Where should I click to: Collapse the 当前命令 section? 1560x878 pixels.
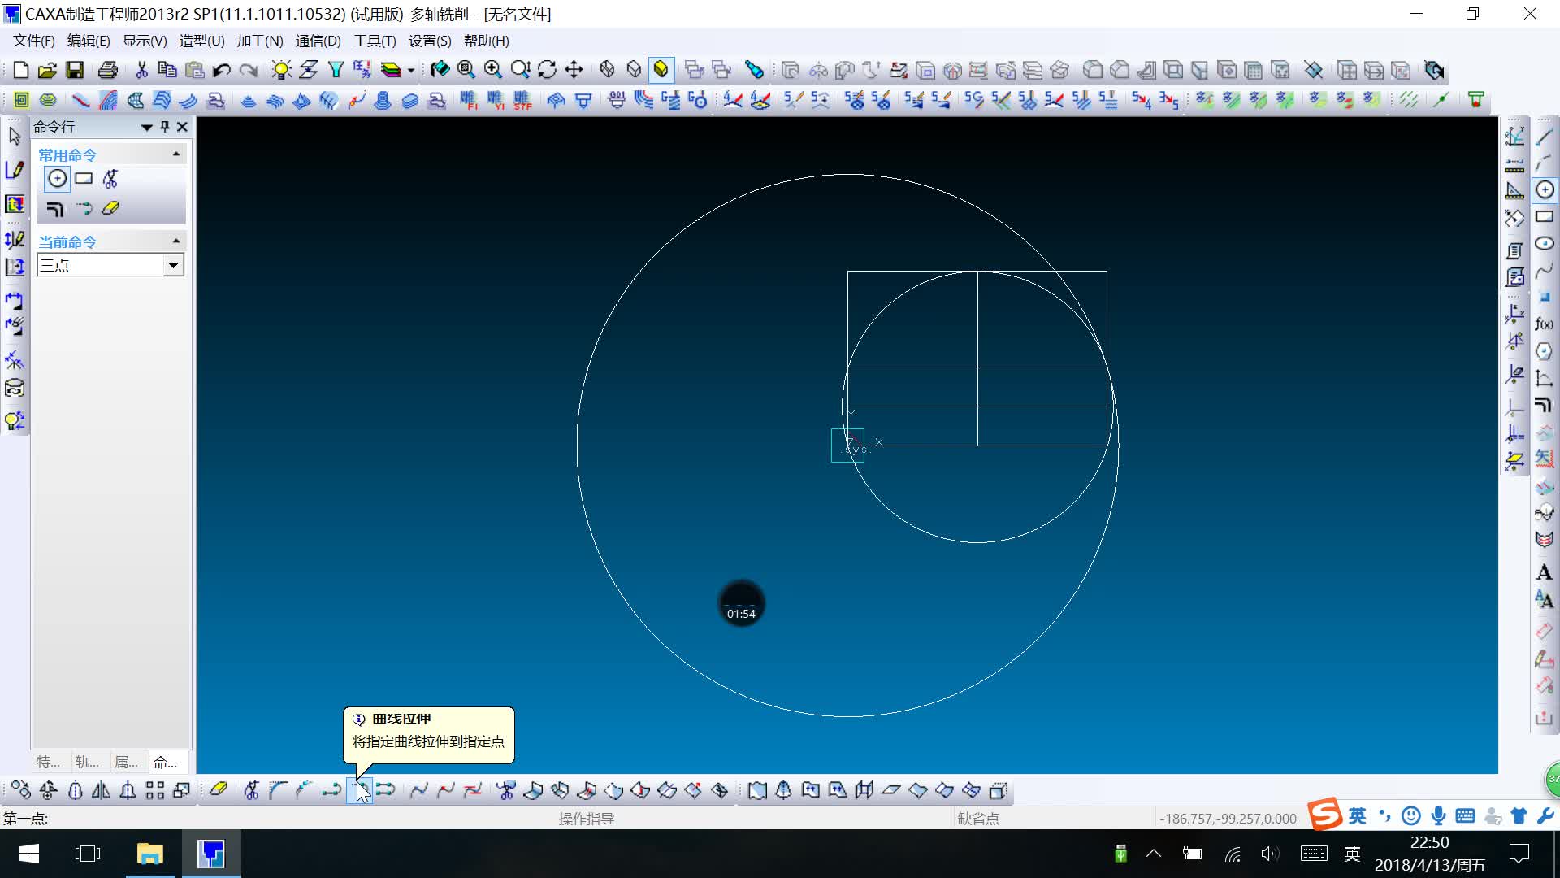tap(176, 241)
